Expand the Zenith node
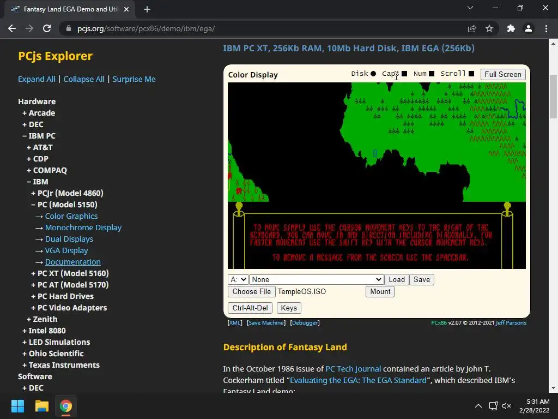 pyautogui.click(x=42, y=319)
